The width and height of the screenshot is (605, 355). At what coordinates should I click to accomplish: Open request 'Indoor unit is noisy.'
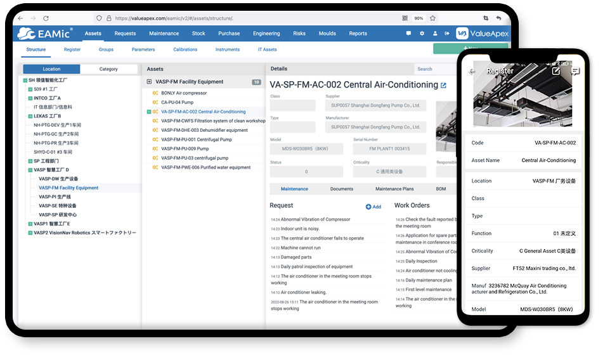coord(300,229)
